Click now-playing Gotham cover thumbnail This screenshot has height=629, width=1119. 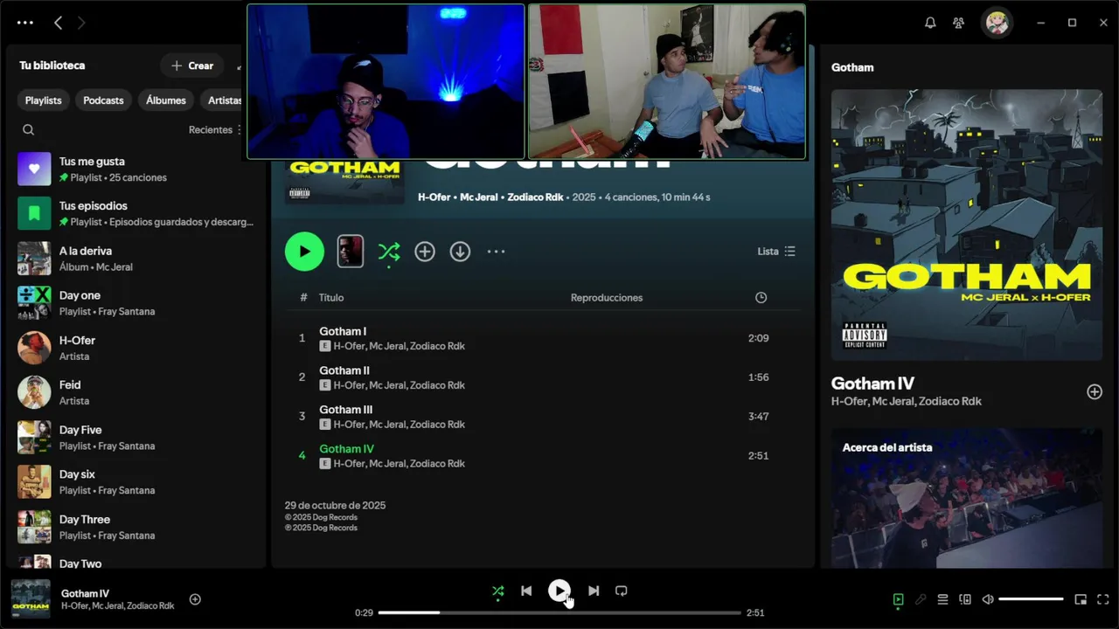click(31, 599)
